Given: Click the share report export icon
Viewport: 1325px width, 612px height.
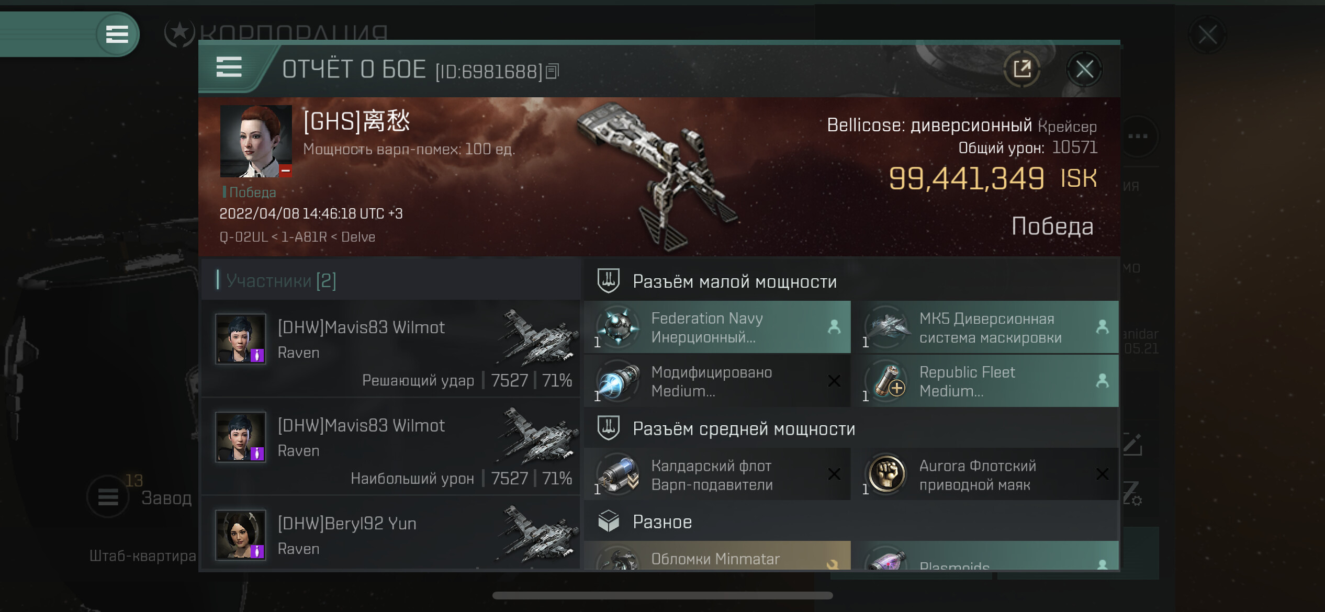Looking at the screenshot, I should coord(1021,69).
